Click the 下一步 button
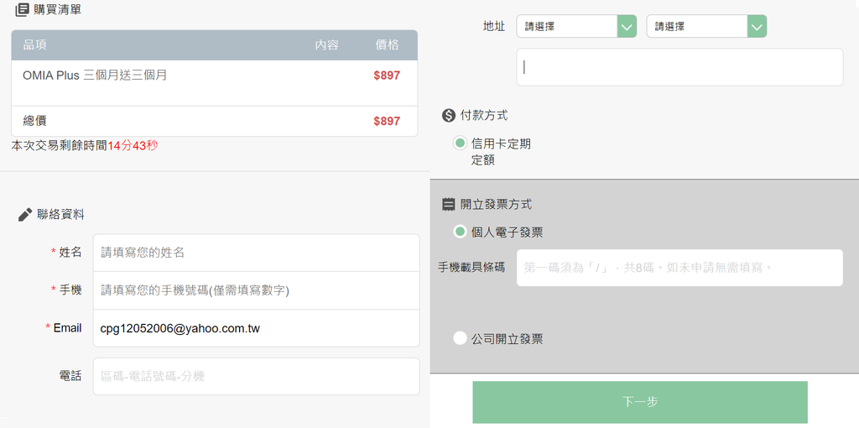859x428 pixels. (640, 402)
